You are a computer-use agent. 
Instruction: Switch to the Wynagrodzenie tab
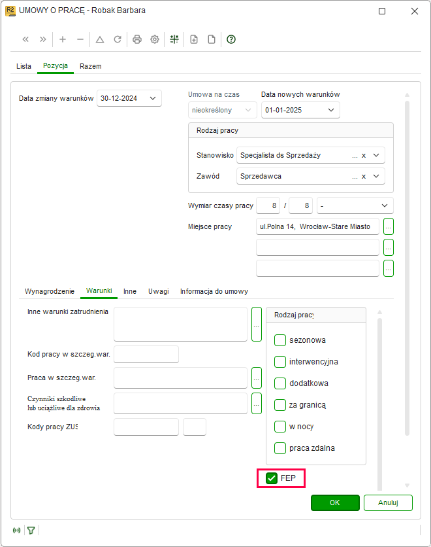pos(50,291)
